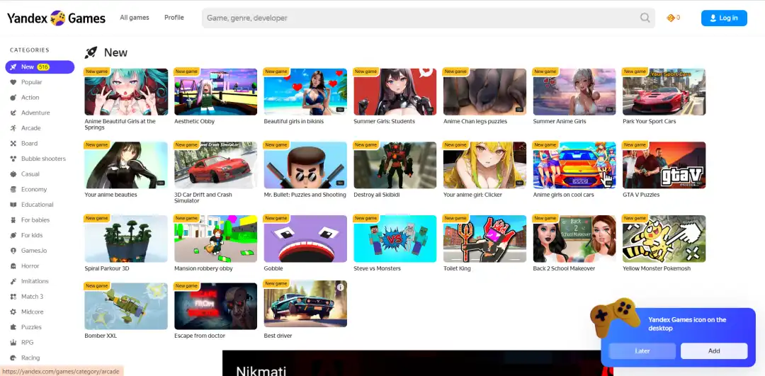The width and height of the screenshot is (765, 376).
Task: Click the Economy category icon
Action: 13,189
